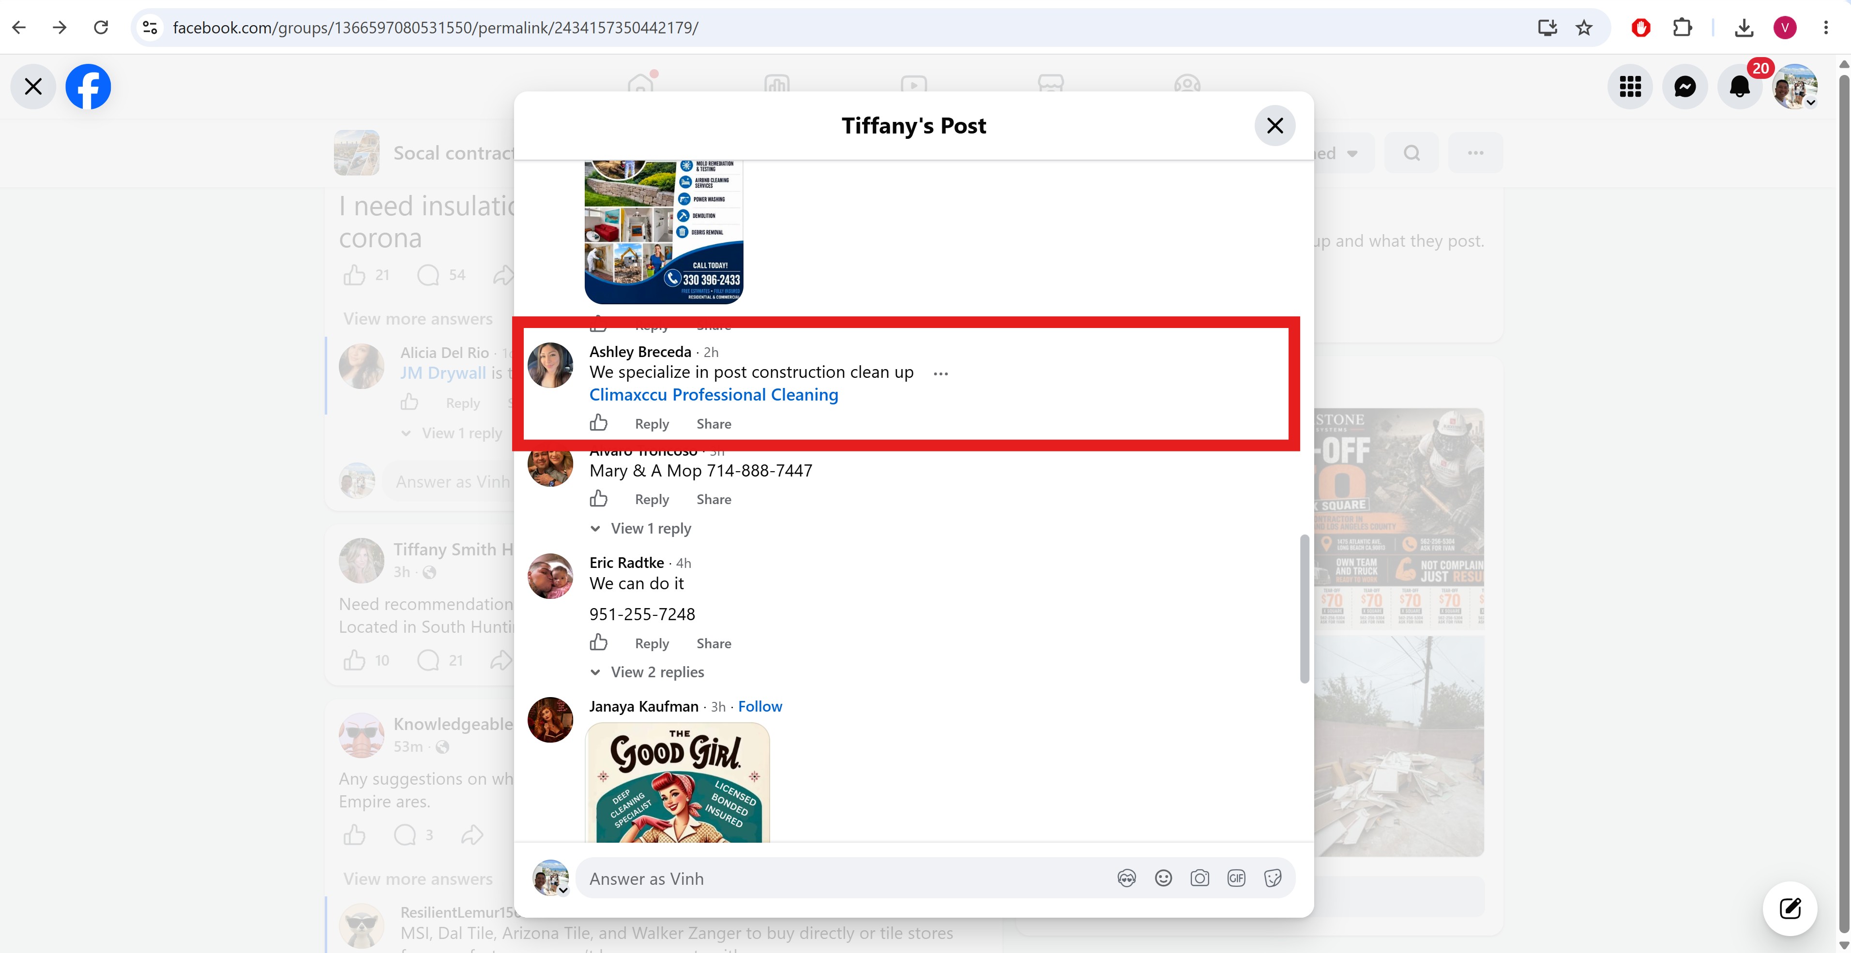The width and height of the screenshot is (1851, 953).
Task: Show Chrome downloads
Action: click(1744, 27)
